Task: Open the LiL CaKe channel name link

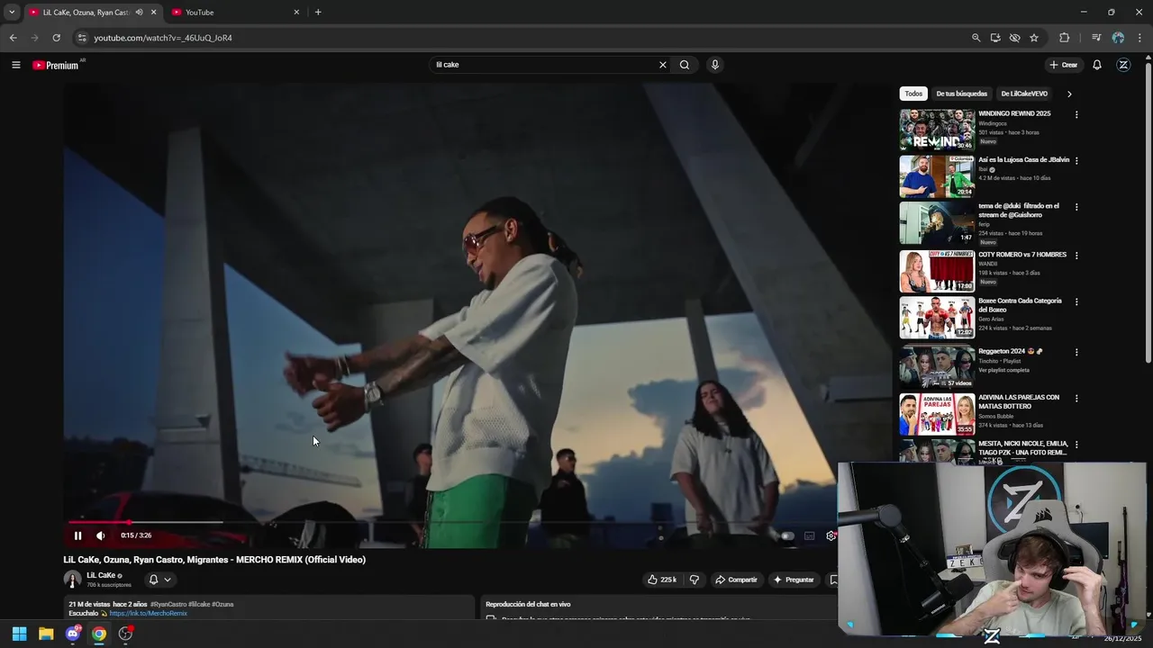Action: pyautogui.click(x=101, y=575)
